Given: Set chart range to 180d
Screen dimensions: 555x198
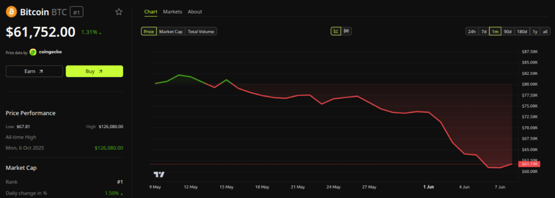Looking at the screenshot, I should [522, 31].
